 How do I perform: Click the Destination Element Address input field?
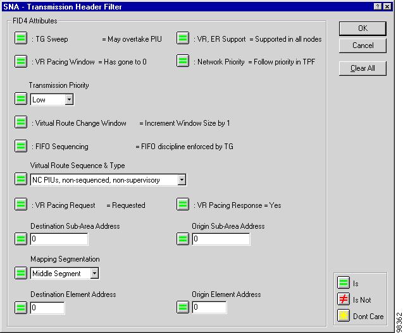pos(47,308)
